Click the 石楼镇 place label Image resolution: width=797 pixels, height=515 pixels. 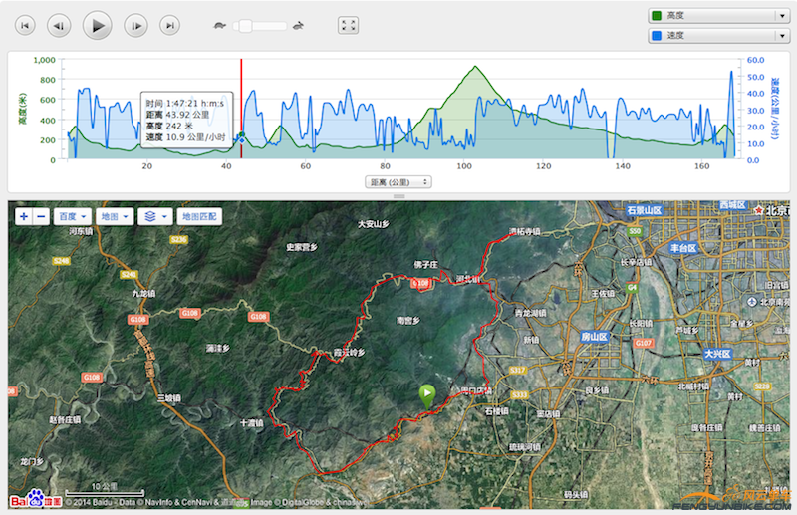(x=496, y=411)
